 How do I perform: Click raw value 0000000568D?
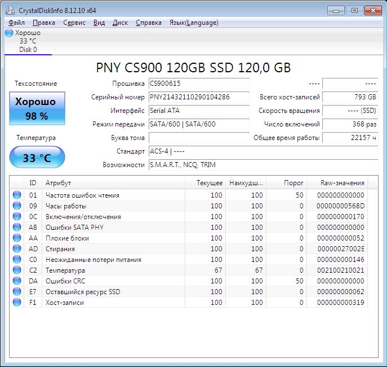pyautogui.click(x=340, y=206)
